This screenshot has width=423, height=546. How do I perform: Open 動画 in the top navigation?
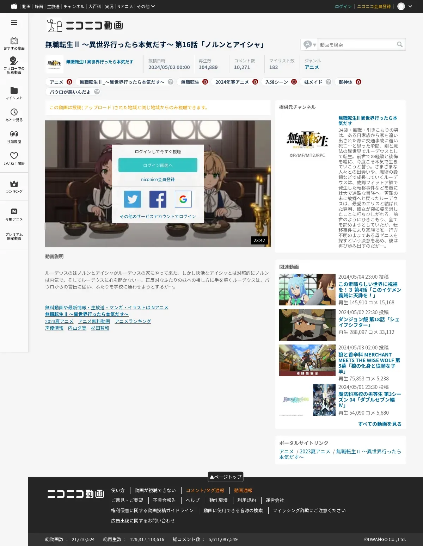pos(26,6)
